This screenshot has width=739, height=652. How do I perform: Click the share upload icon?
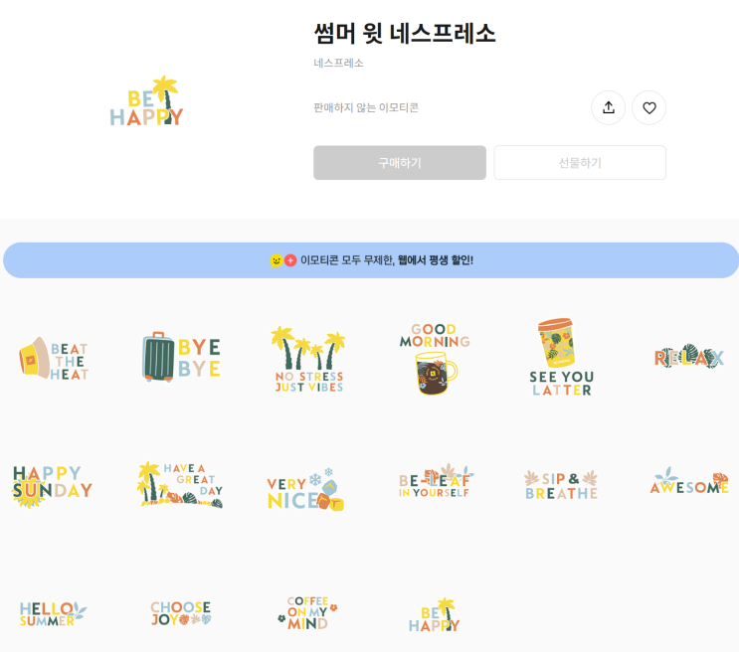pyautogui.click(x=608, y=108)
